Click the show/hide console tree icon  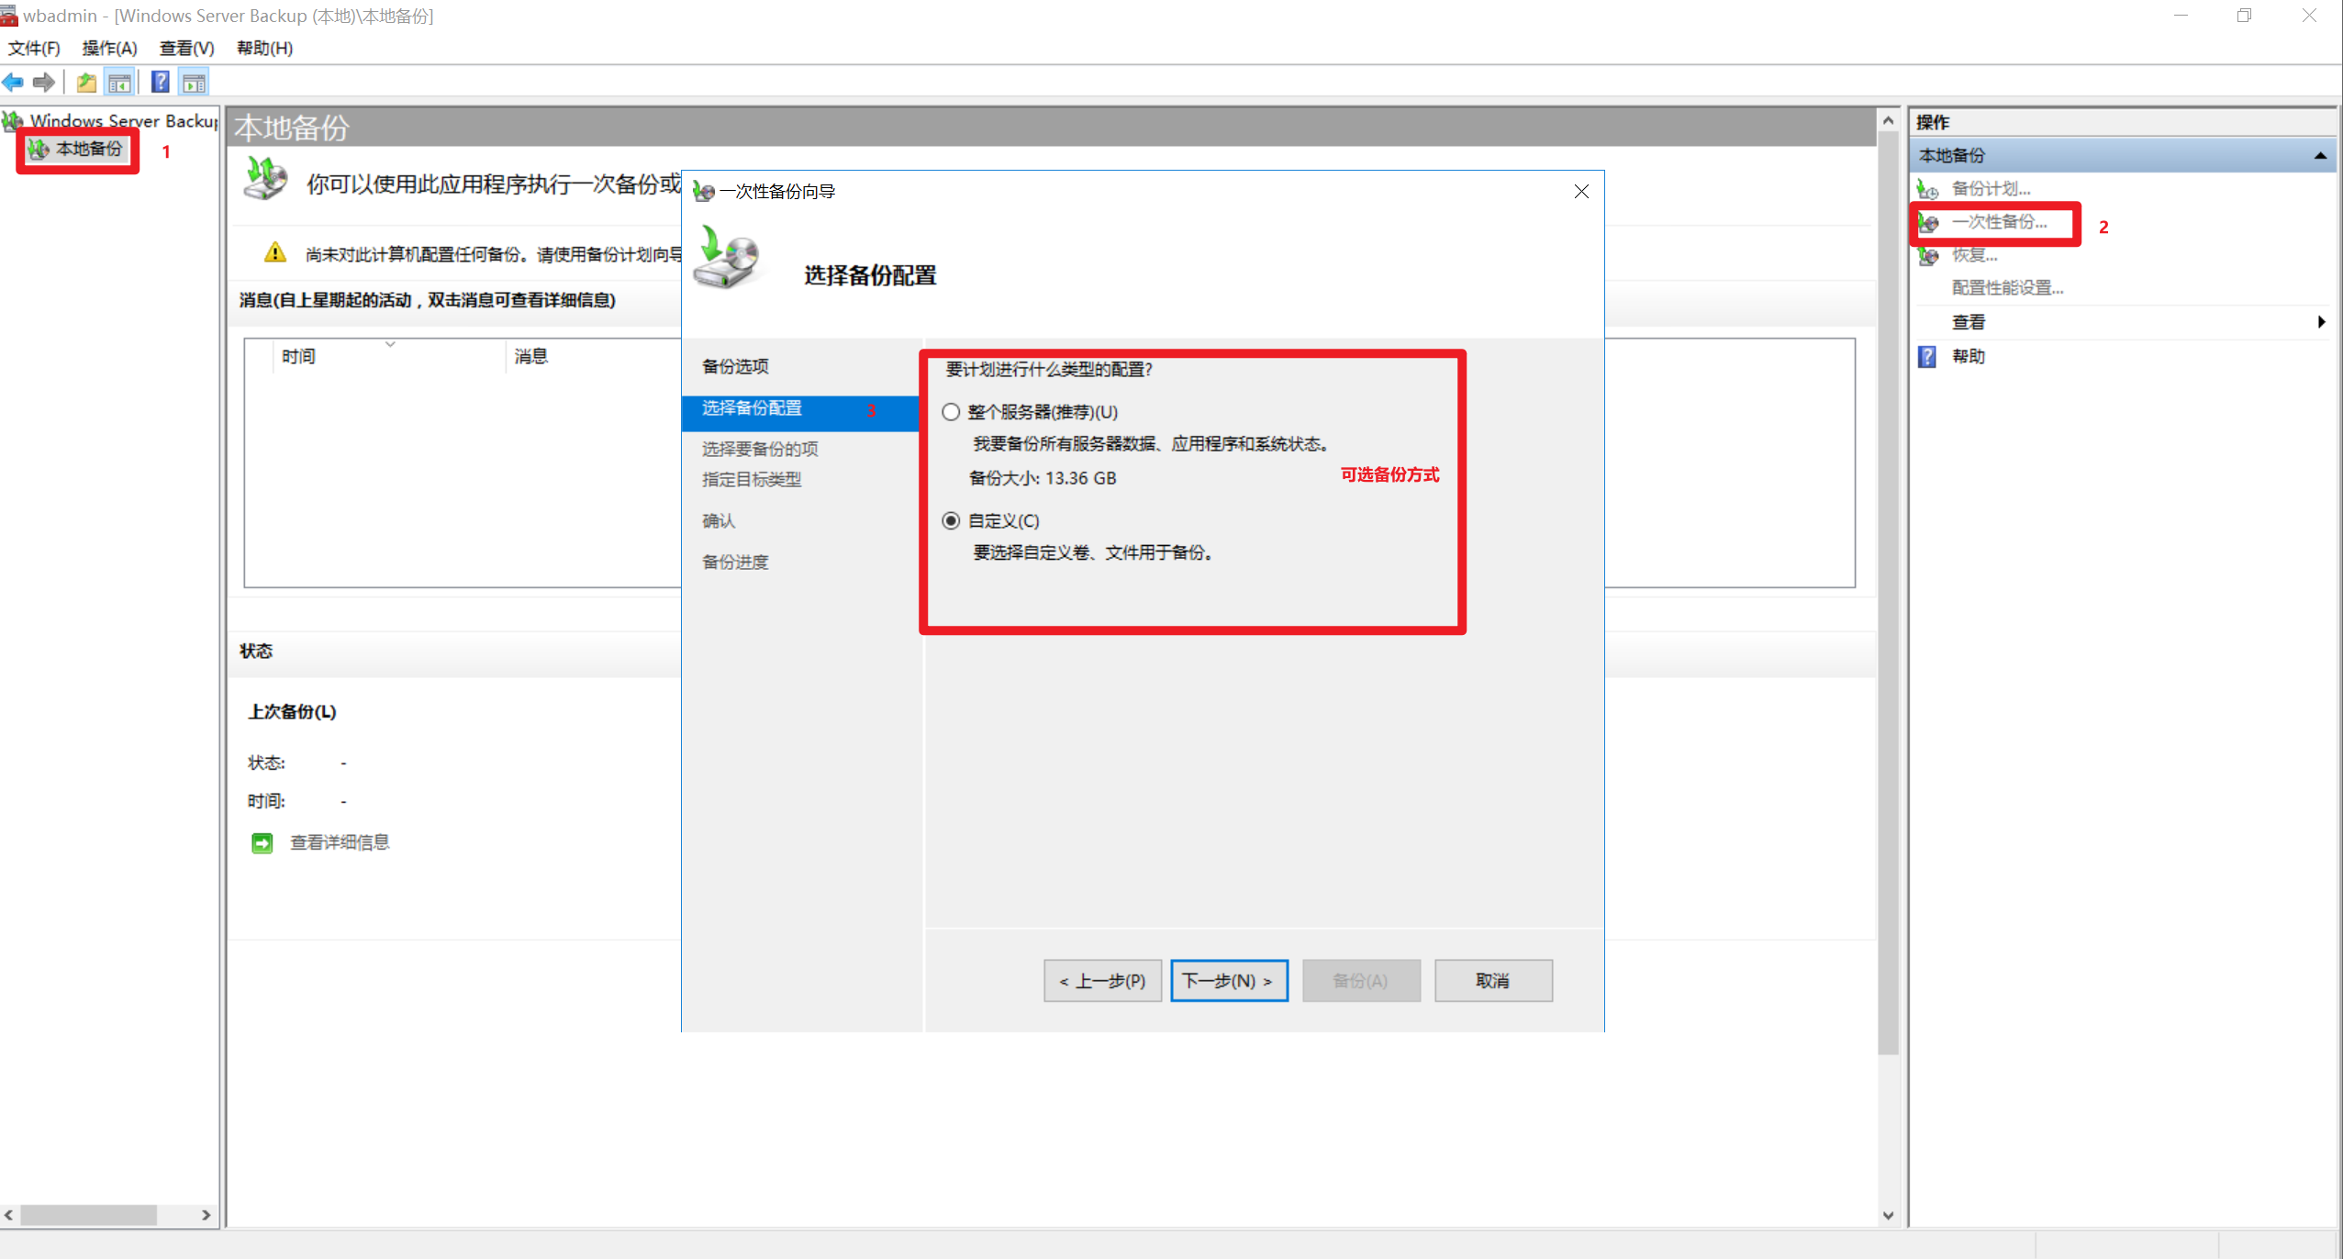(120, 83)
